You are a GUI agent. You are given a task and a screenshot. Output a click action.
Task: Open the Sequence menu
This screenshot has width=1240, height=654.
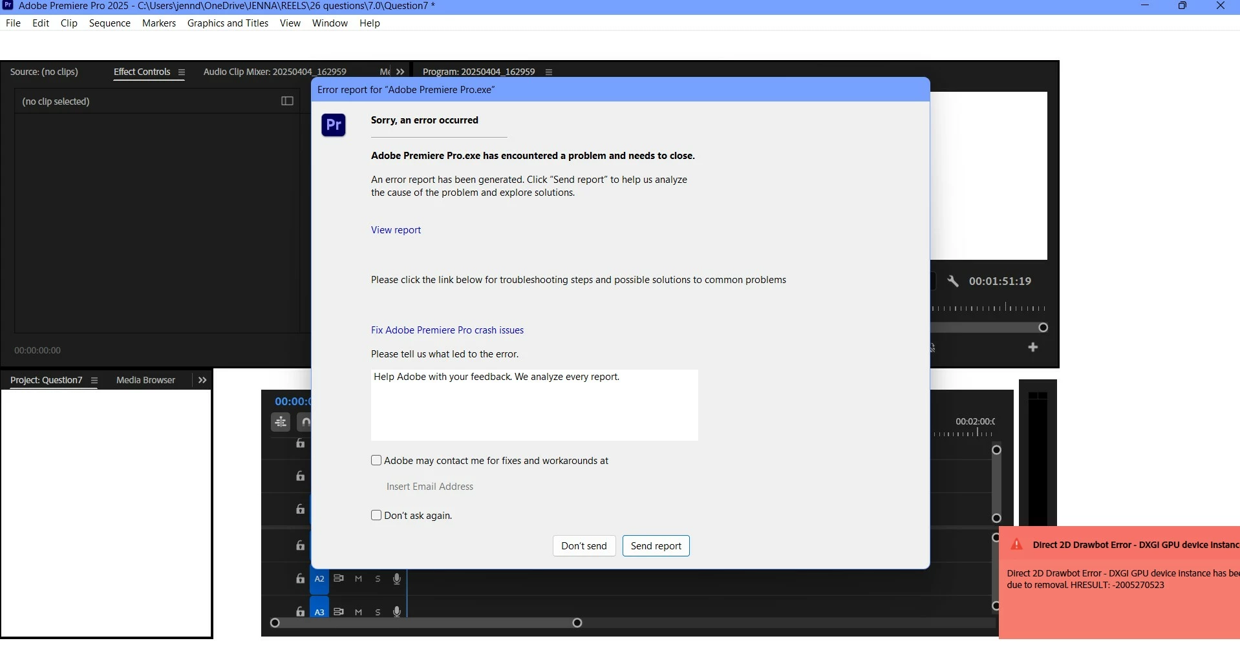110,23
